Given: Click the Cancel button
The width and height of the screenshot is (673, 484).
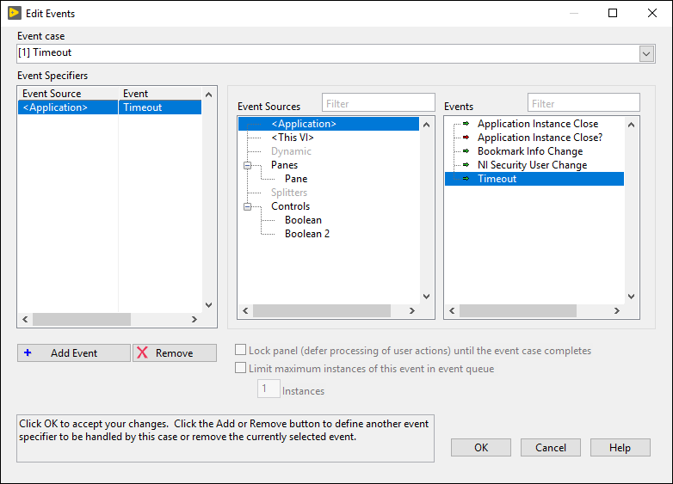Looking at the screenshot, I should [550, 448].
